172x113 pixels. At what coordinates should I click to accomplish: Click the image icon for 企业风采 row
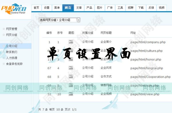point(71,68)
